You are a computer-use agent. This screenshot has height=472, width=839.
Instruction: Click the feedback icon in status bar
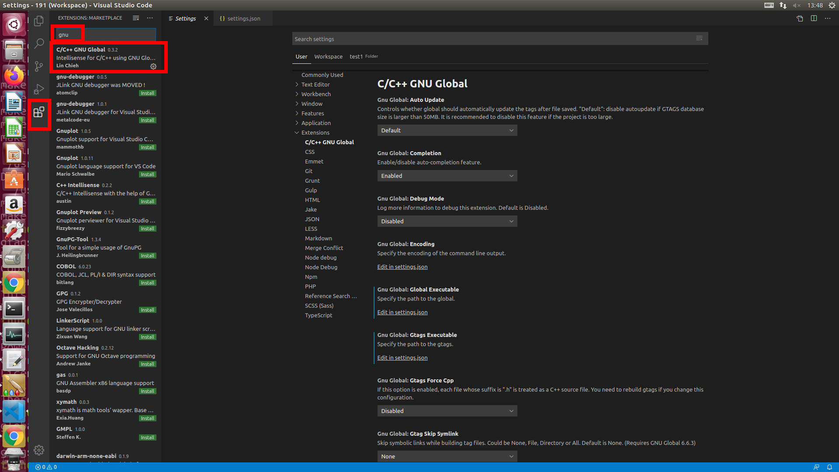[816, 467]
